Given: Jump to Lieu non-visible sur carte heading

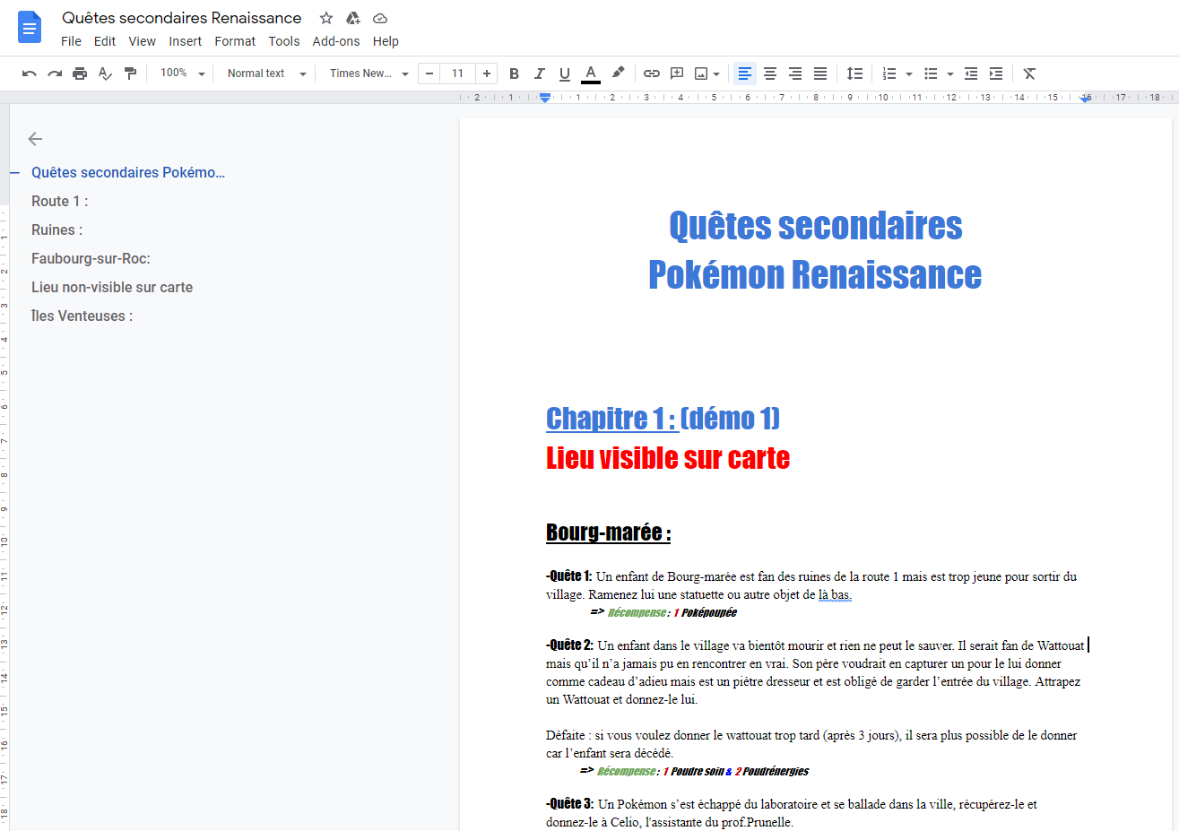Looking at the screenshot, I should click(x=112, y=287).
